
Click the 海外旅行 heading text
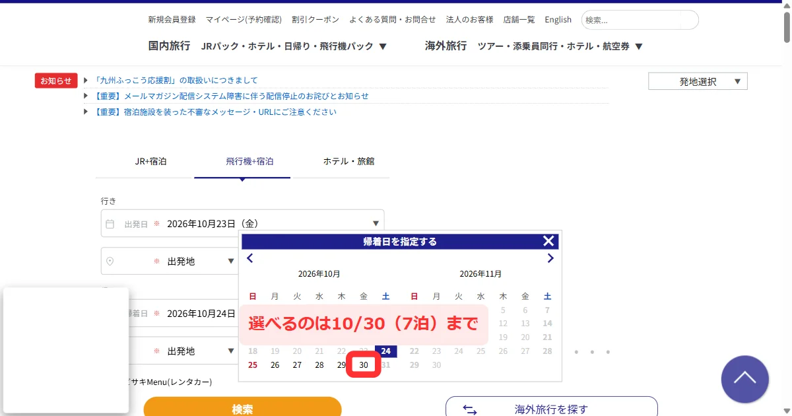click(445, 46)
